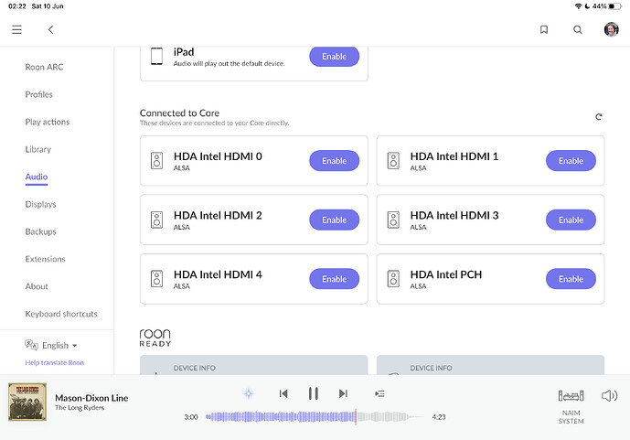Screen dimensions: 630x440
Task: Open the Library settings tab
Action: 38,149
